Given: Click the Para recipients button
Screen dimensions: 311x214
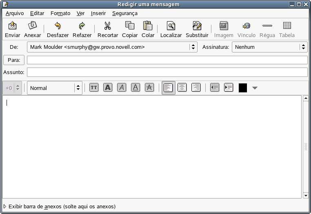Looking at the screenshot, I should click(14, 60).
